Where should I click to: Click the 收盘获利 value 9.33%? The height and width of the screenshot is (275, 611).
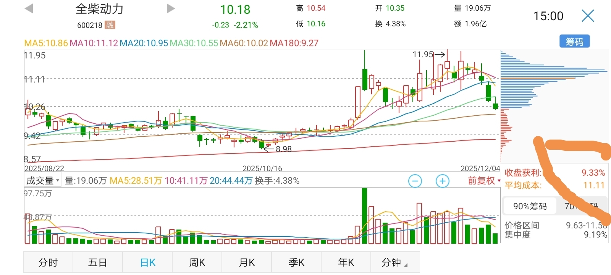[593, 173]
